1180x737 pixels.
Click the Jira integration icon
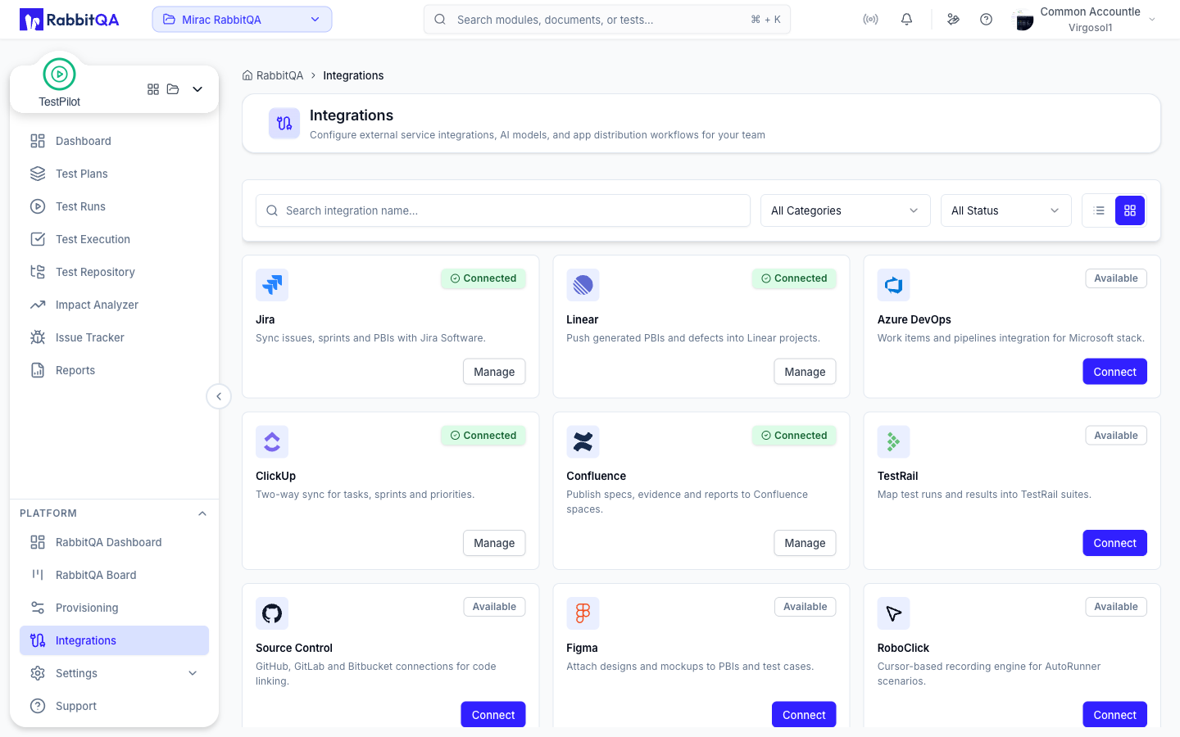pos(272,285)
